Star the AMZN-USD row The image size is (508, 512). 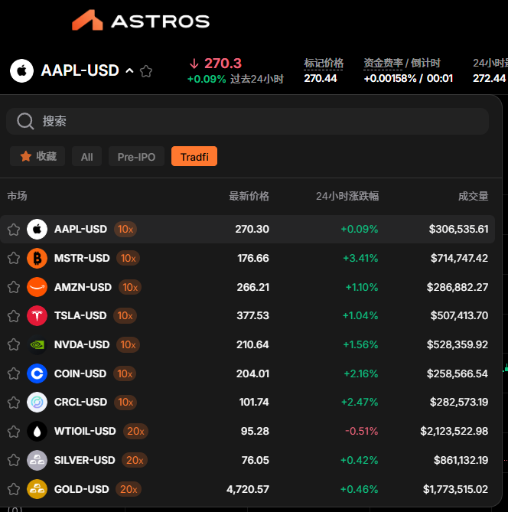(x=14, y=287)
